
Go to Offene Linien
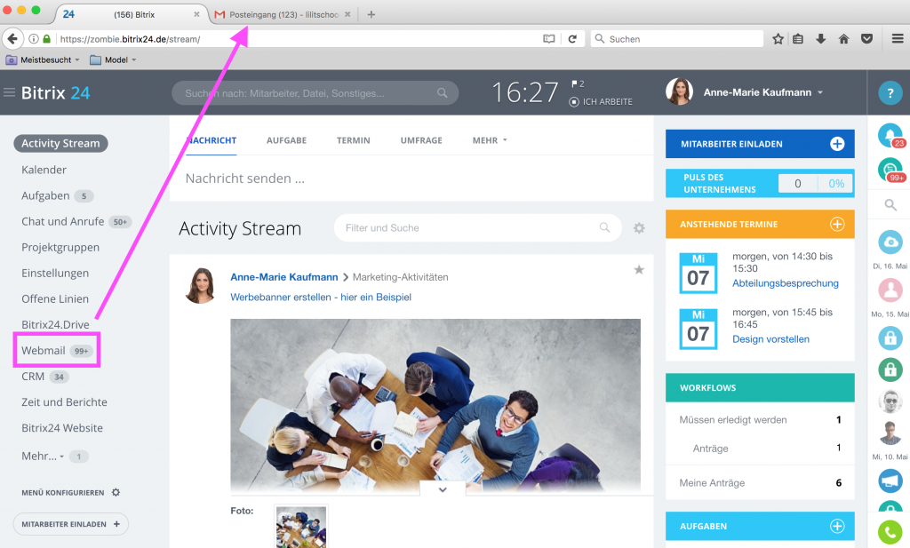[55, 299]
